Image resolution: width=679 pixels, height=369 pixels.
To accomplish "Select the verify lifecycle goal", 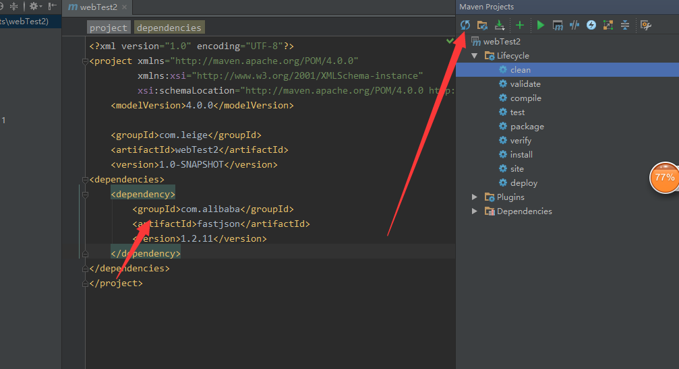I will [520, 141].
